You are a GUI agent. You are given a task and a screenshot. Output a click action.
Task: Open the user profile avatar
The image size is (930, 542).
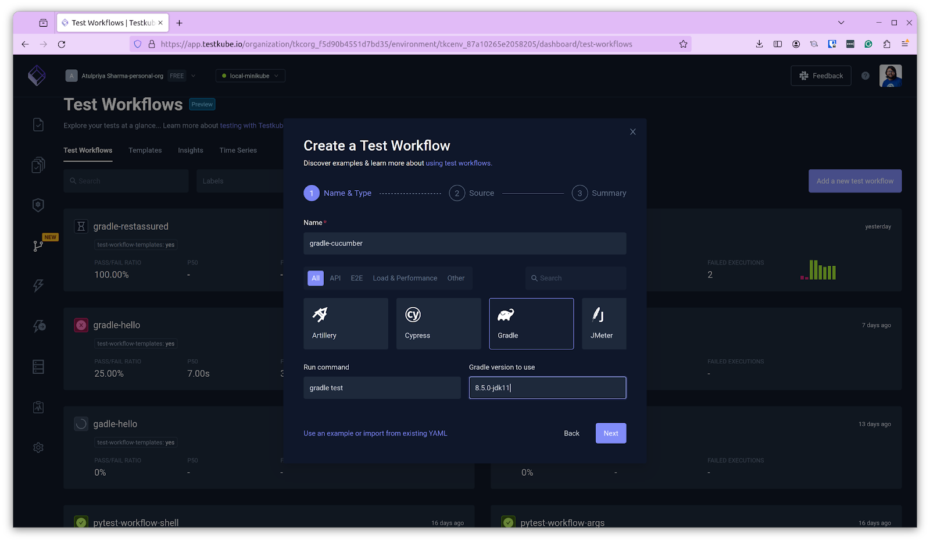(890, 76)
